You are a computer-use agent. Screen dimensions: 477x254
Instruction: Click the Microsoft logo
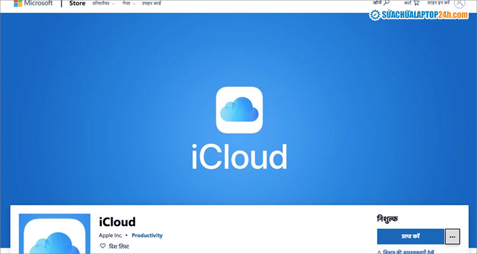[x=33, y=3]
